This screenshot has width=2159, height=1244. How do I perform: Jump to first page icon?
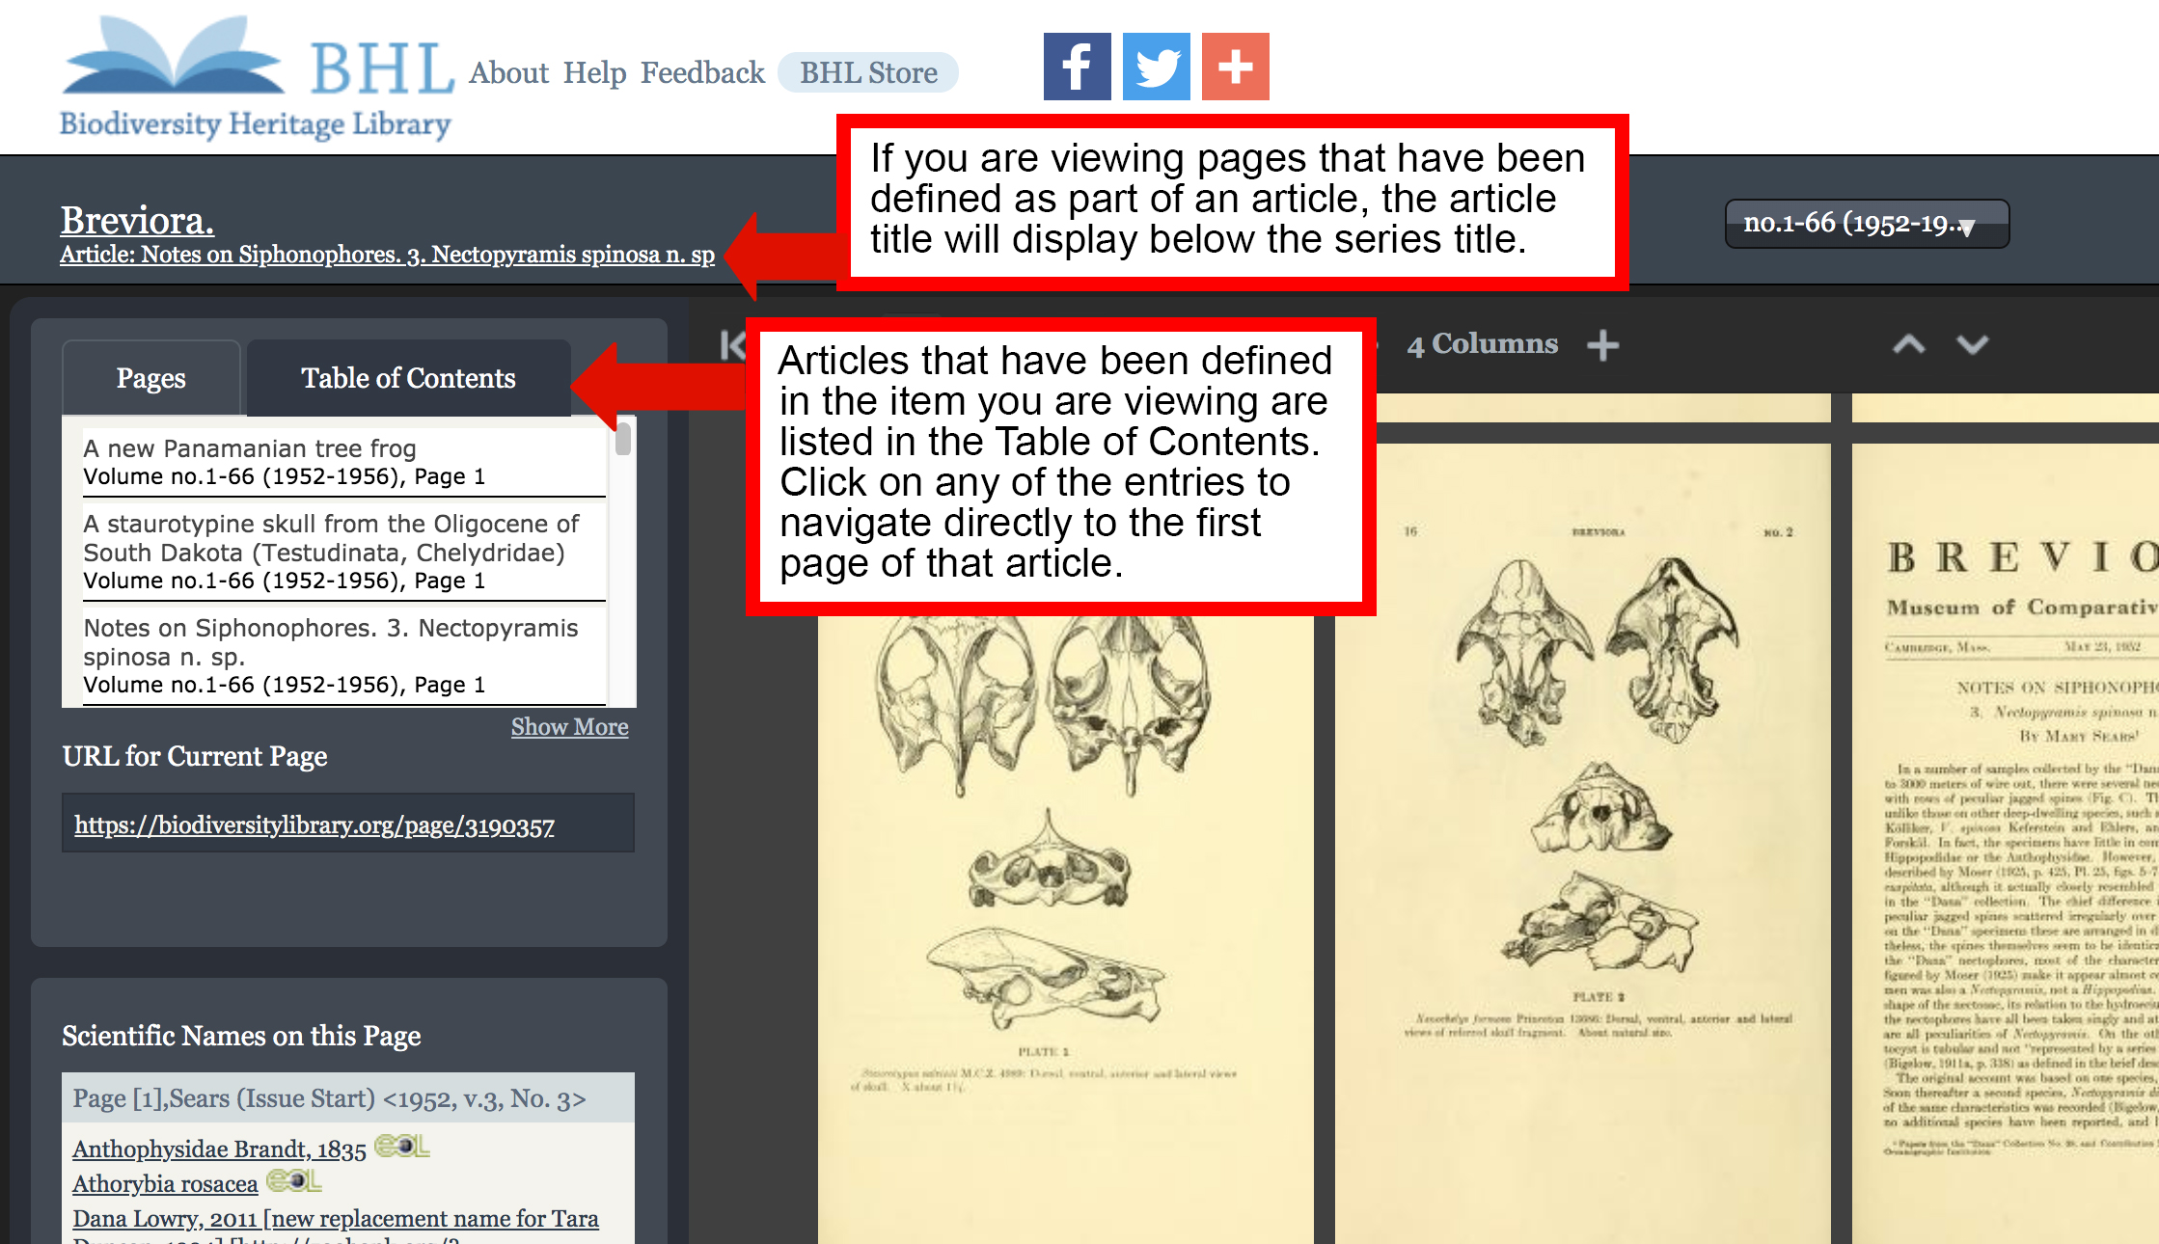(733, 345)
